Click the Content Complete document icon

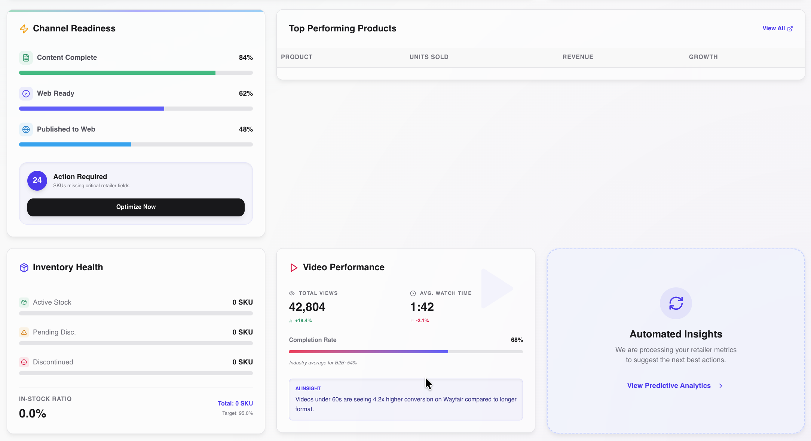pyautogui.click(x=26, y=58)
